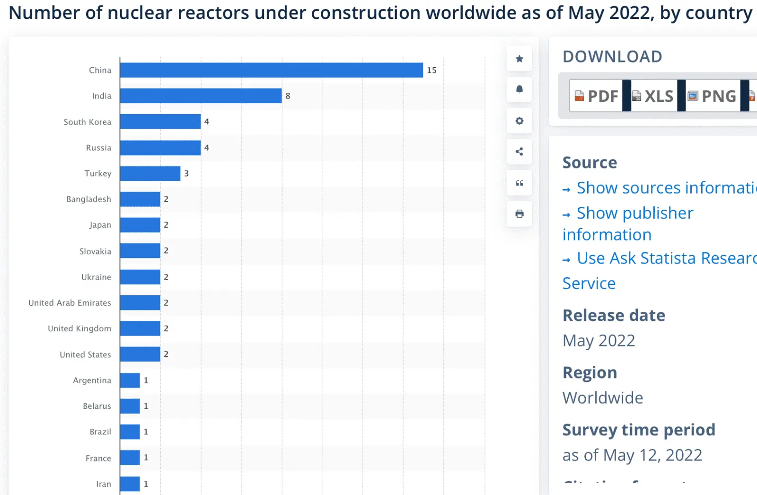Select the South Korea bar

160,122
